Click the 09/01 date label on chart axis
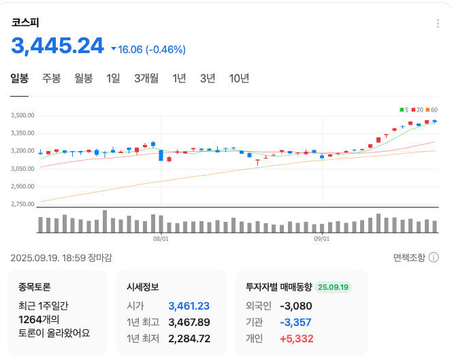The width and height of the screenshot is (452, 362). (322, 239)
